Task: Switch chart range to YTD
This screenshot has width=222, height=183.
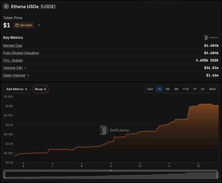Action: click(x=186, y=89)
